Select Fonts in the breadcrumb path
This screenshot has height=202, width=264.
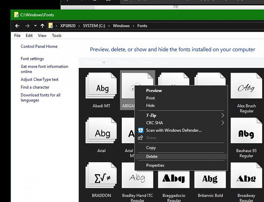click(142, 26)
